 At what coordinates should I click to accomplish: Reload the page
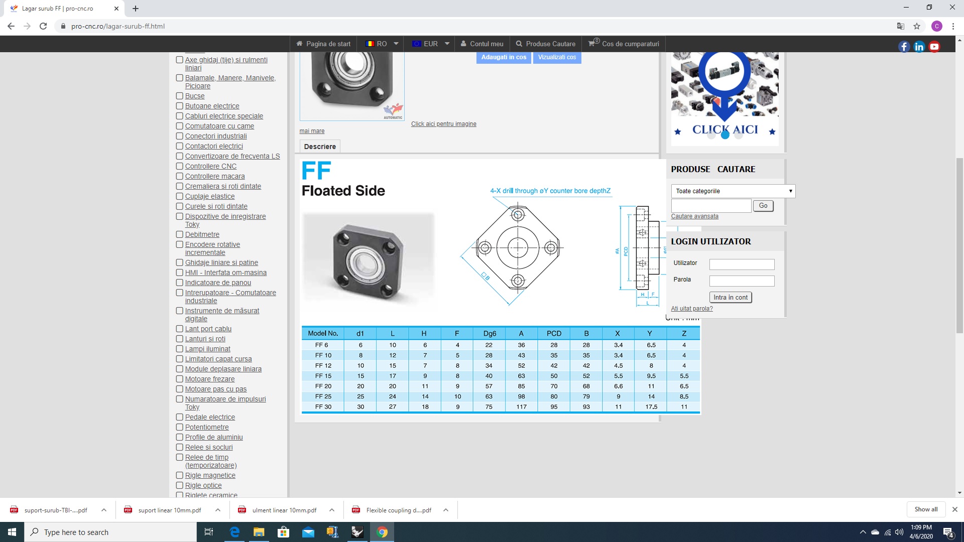point(43,26)
